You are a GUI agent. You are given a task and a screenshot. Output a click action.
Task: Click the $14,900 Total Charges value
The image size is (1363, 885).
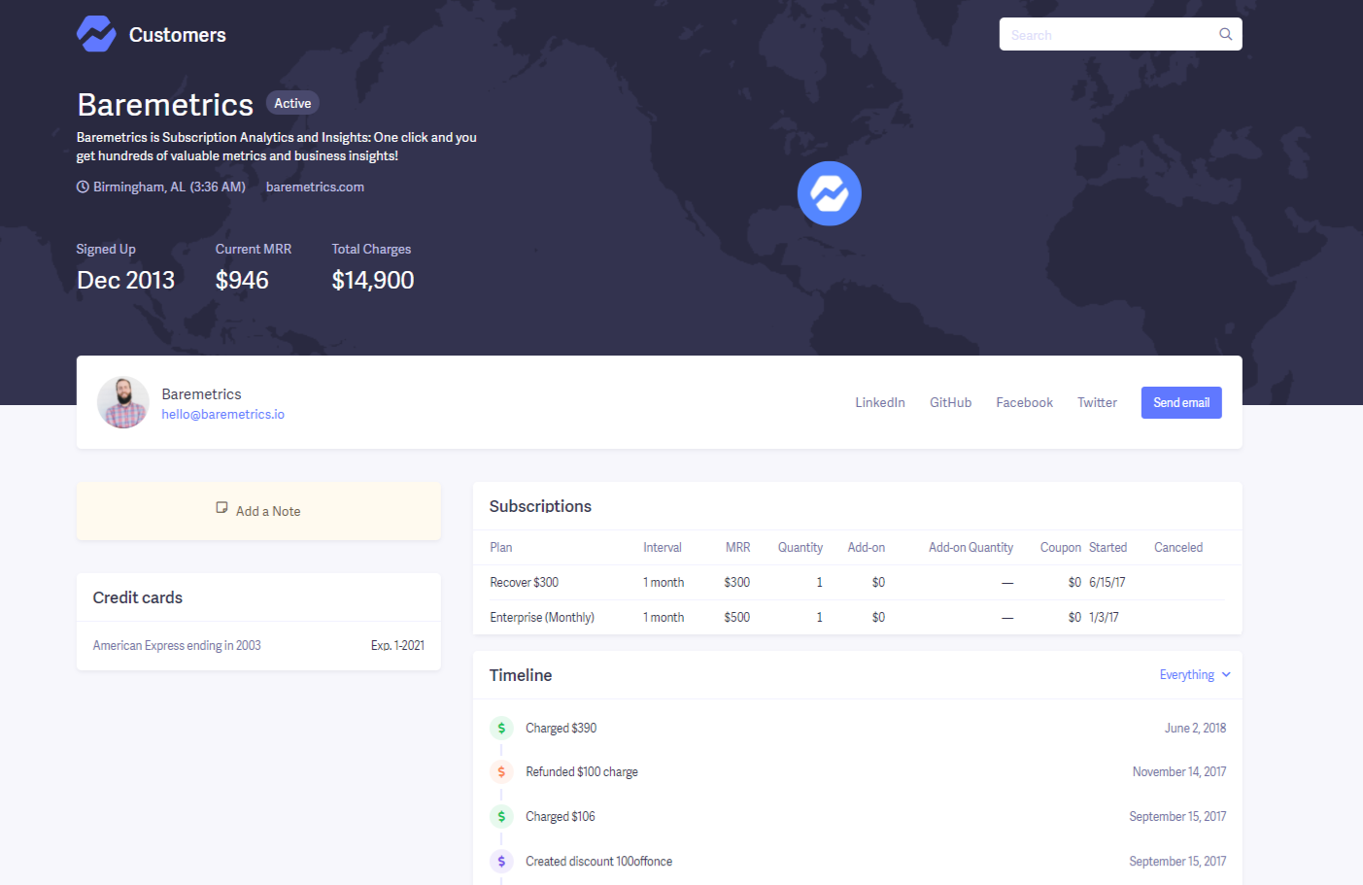coord(372,280)
